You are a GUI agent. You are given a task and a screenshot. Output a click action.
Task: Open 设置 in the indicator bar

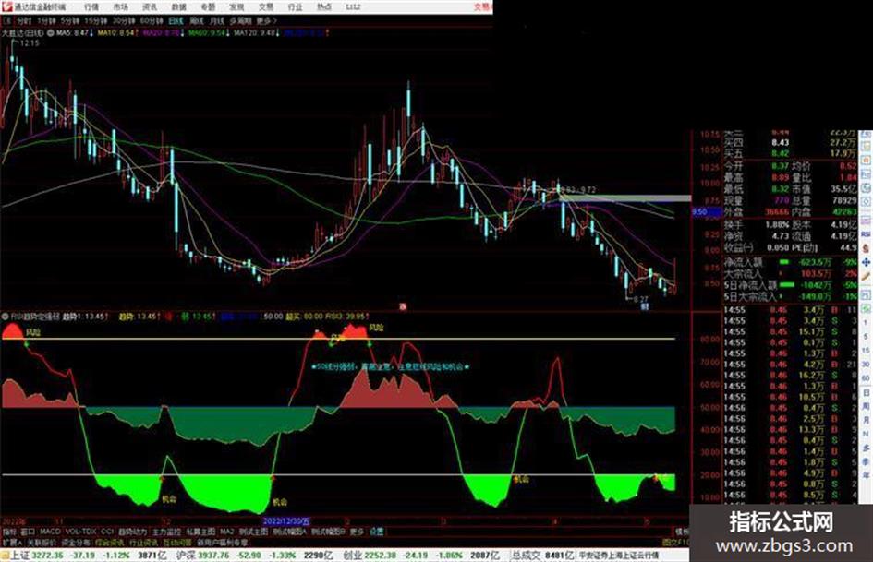[x=377, y=532]
